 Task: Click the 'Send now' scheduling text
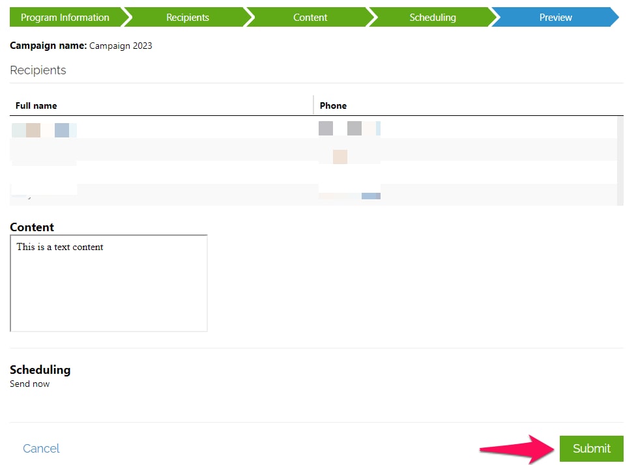pyautogui.click(x=29, y=384)
